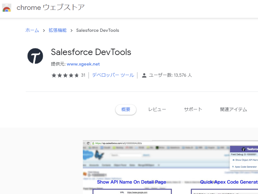The image size is (258, 194).
Task: Open the サポート tab
Action: click(193, 109)
